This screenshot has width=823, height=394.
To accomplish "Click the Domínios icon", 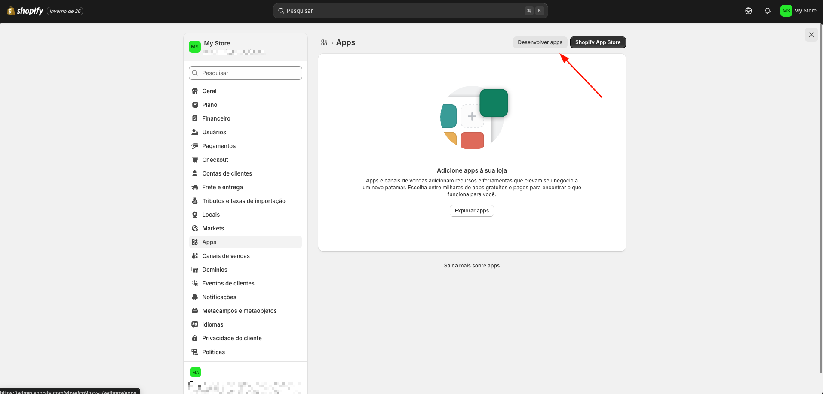I will point(195,270).
